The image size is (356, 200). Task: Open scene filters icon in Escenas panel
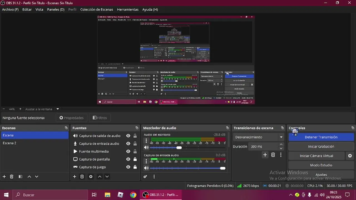point(20,176)
